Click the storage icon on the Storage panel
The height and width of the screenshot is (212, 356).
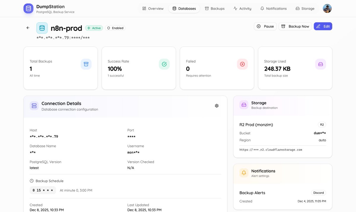tap(244, 105)
